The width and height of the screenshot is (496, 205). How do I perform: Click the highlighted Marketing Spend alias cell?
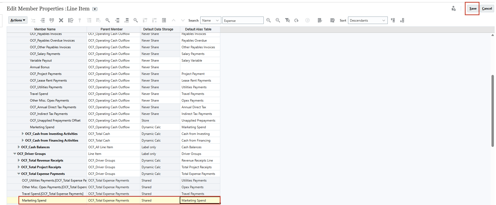click(200, 200)
